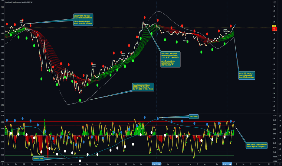Click the highlighted March 2021 date label

click(156, 164)
